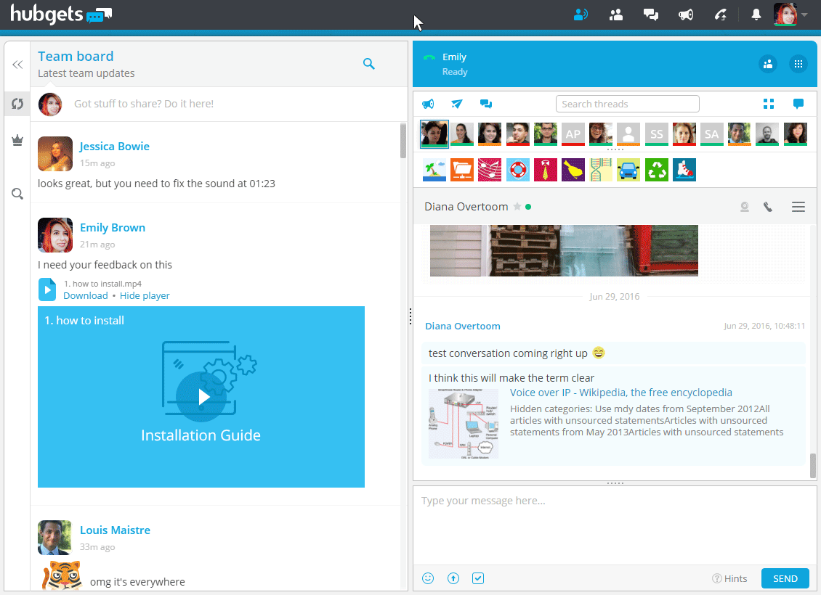Open the user profile dropdown arrow

(x=804, y=15)
